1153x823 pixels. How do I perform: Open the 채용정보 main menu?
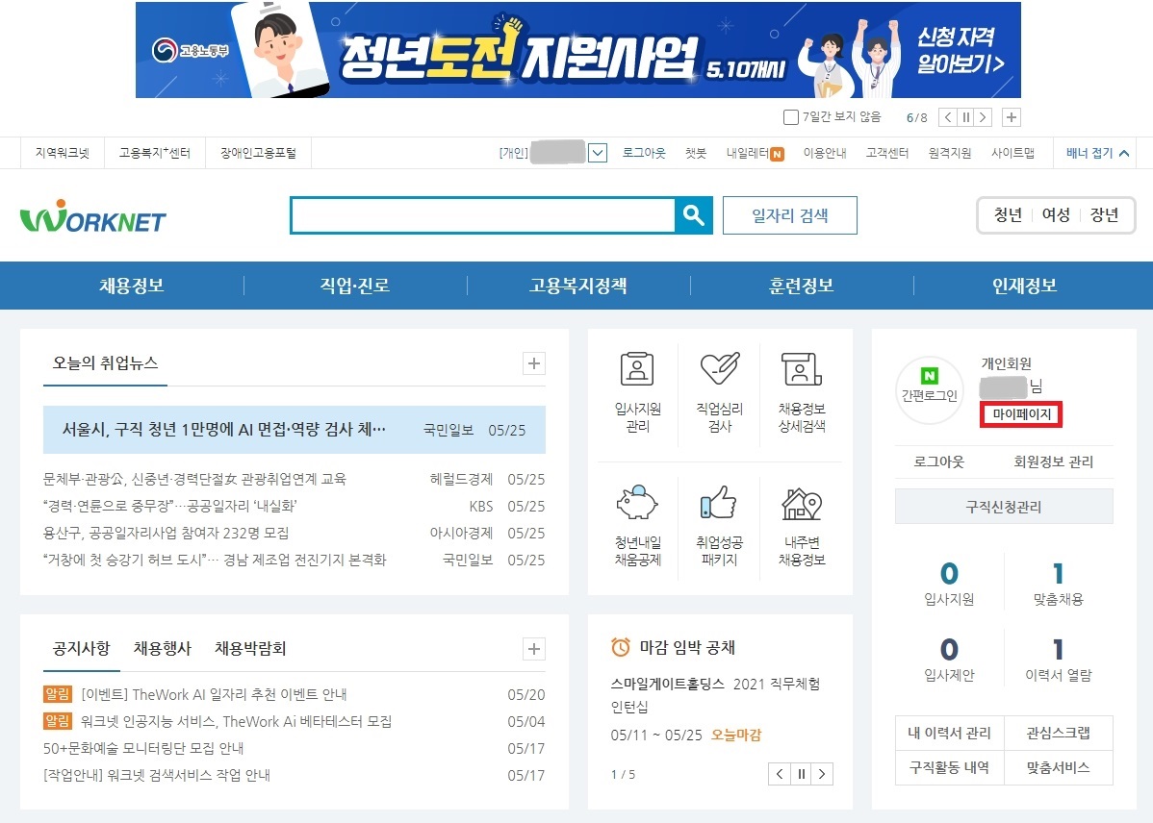[132, 286]
